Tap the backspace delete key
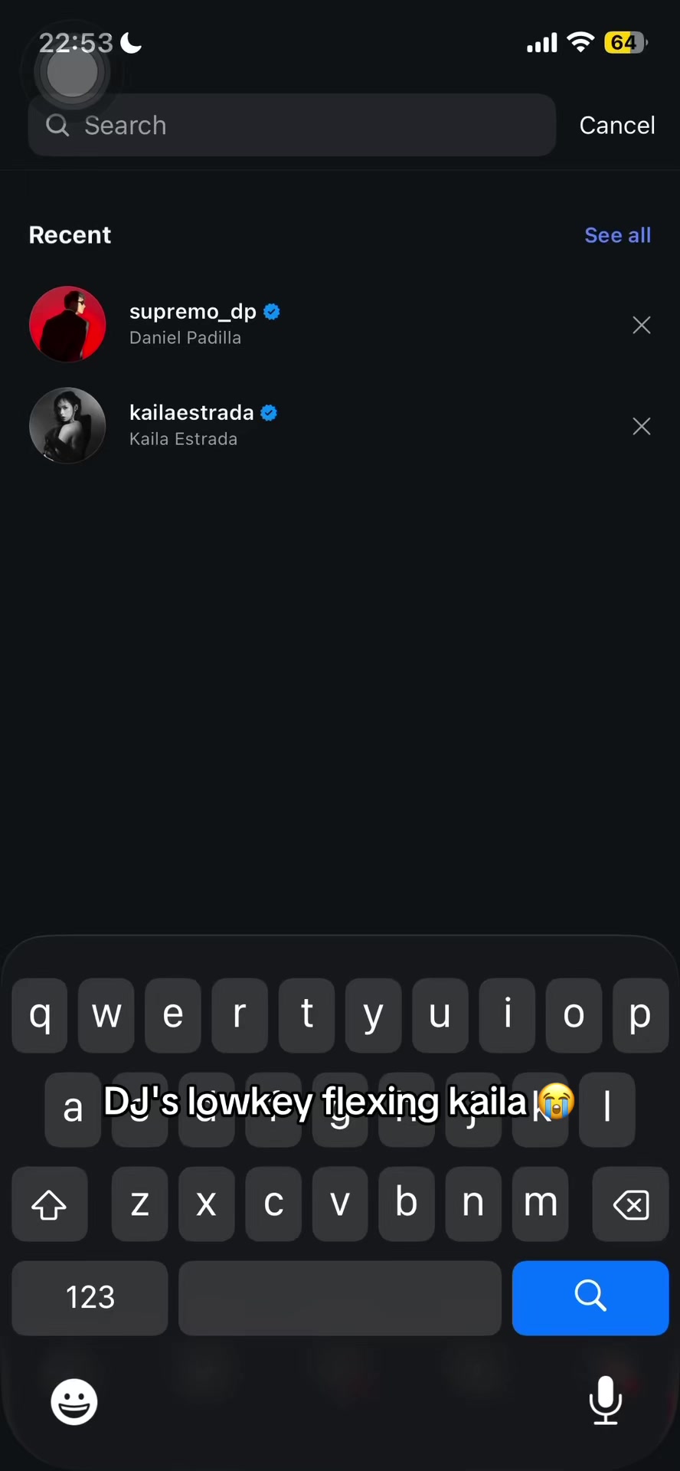 630,1204
